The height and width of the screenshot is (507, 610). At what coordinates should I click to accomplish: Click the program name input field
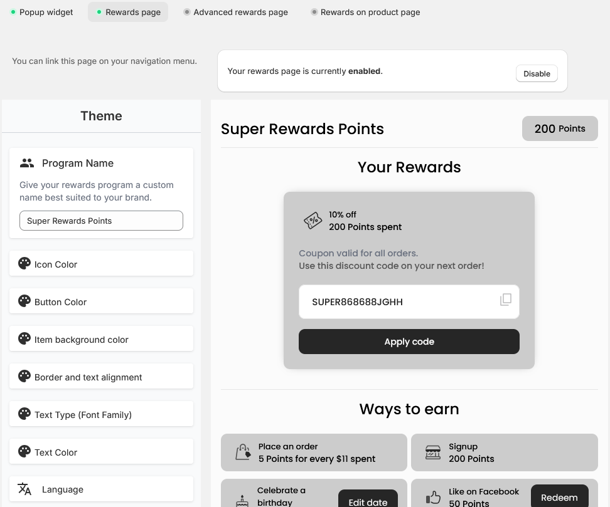[101, 221]
